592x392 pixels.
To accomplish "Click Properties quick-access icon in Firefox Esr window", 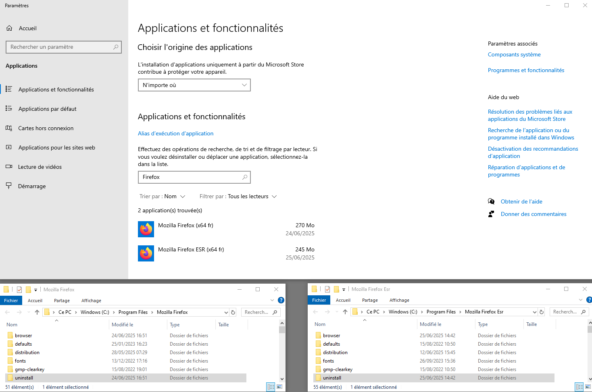I will tap(327, 289).
